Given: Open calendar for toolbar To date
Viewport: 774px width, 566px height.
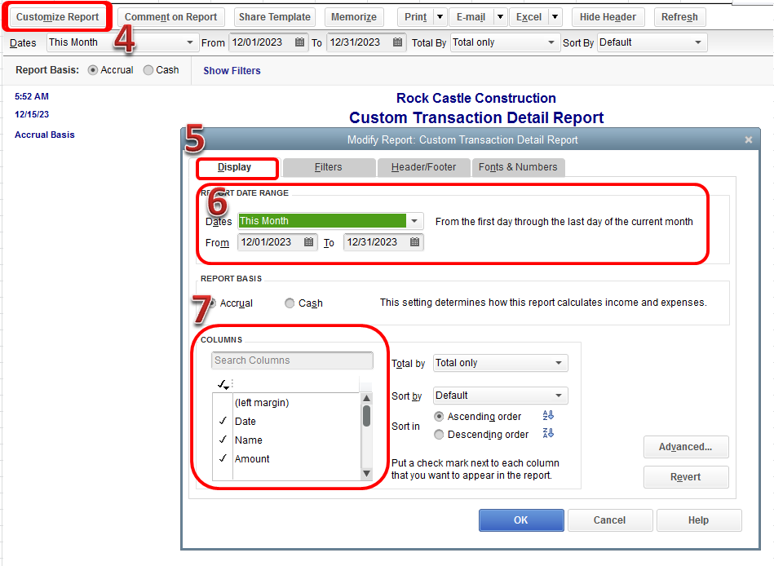Looking at the screenshot, I should (x=397, y=42).
